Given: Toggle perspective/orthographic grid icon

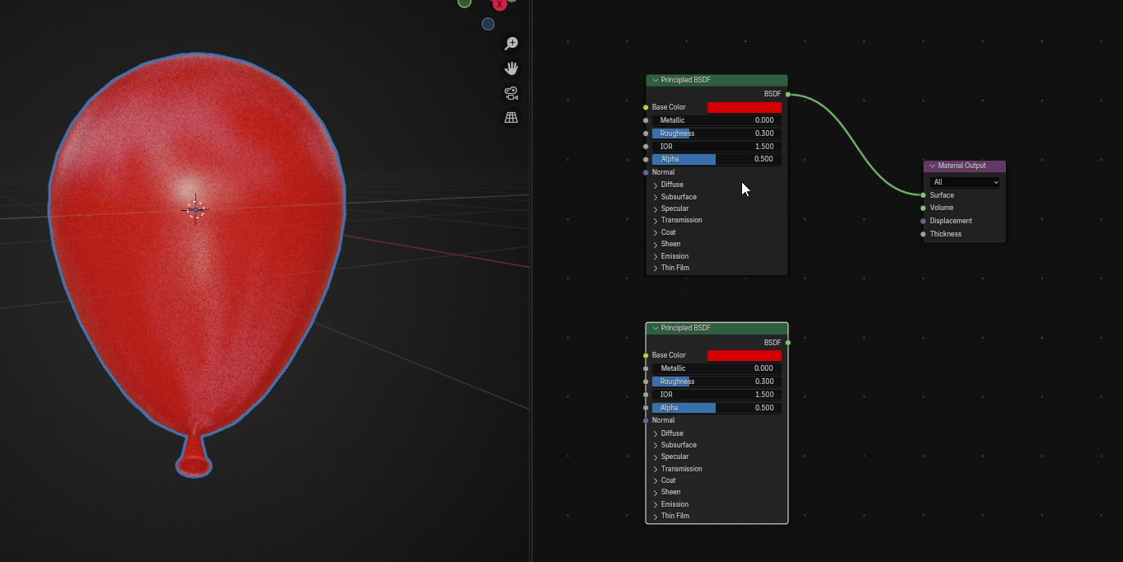Looking at the screenshot, I should pos(511,118).
